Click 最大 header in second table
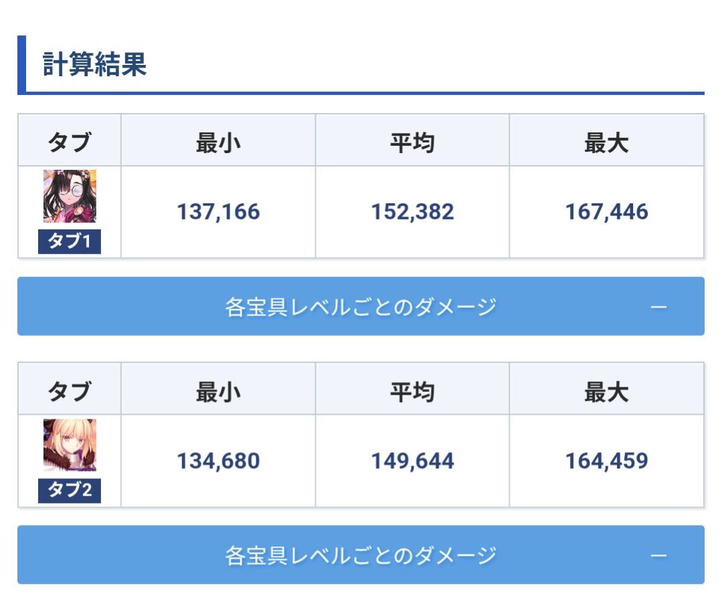This screenshot has height=604, width=722. click(x=607, y=392)
